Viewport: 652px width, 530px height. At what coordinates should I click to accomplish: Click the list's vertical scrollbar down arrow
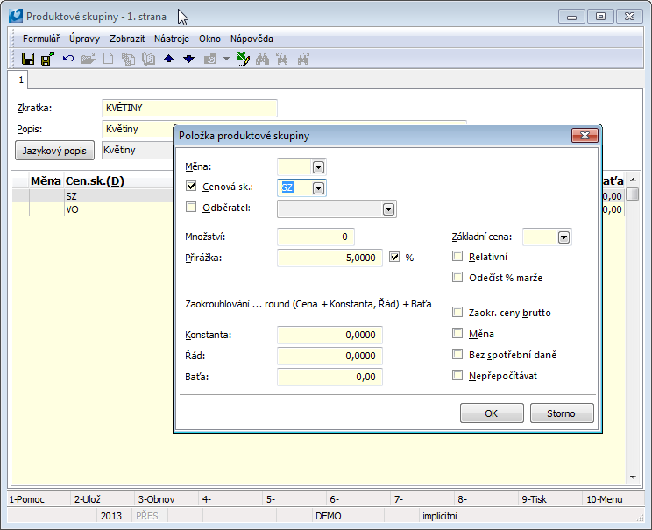[632, 477]
